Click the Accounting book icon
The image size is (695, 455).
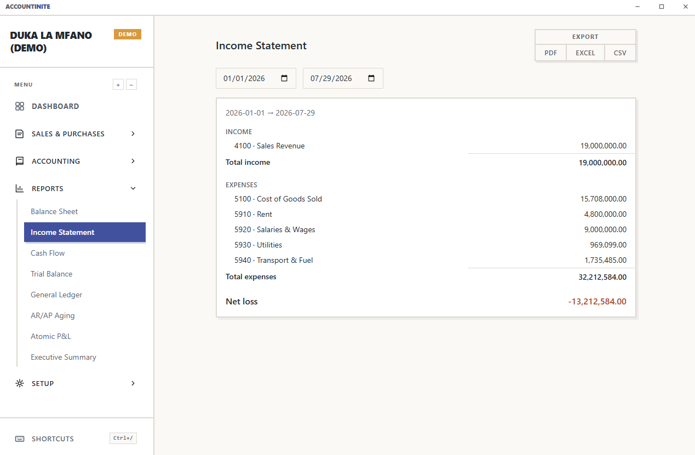20,161
